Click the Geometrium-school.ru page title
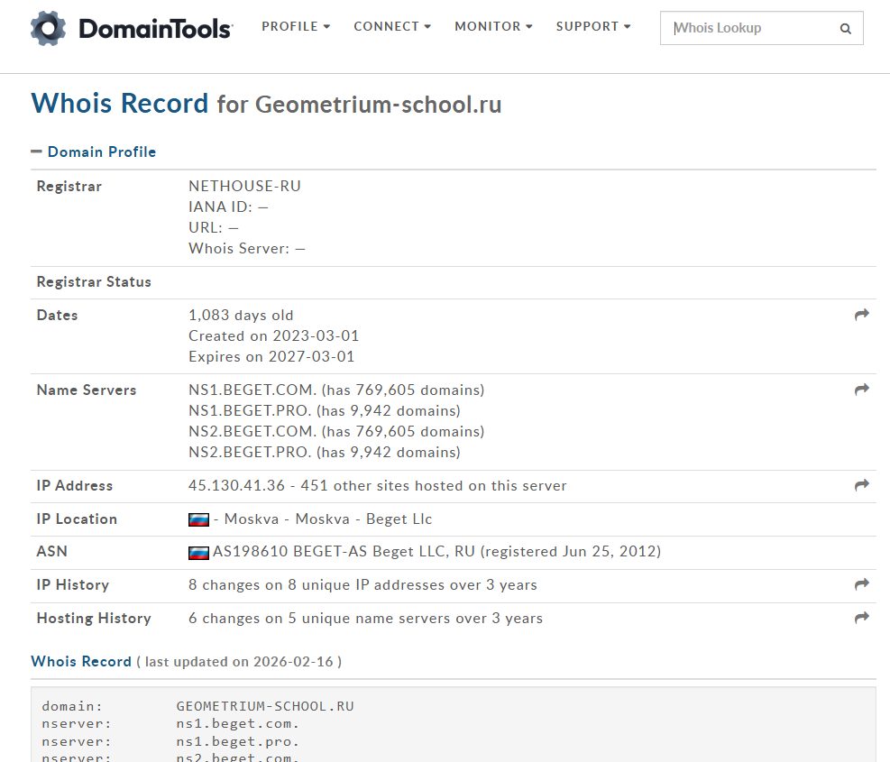Image resolution: width=890 pixels, height=762 pixels. 378,105
